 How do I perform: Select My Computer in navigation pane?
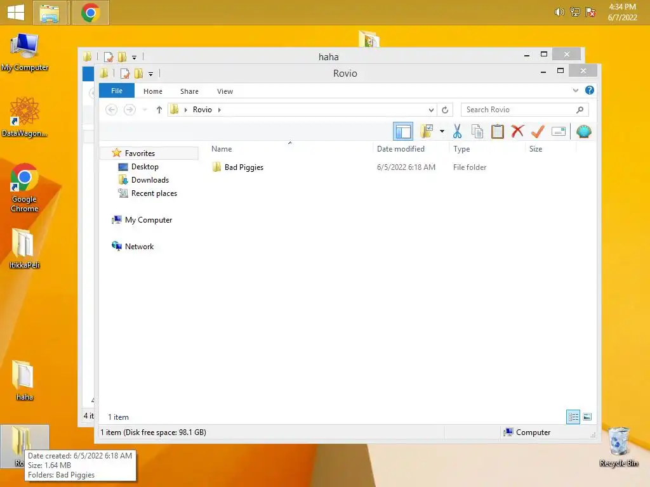pyautogui.click(x=148, y=220)
